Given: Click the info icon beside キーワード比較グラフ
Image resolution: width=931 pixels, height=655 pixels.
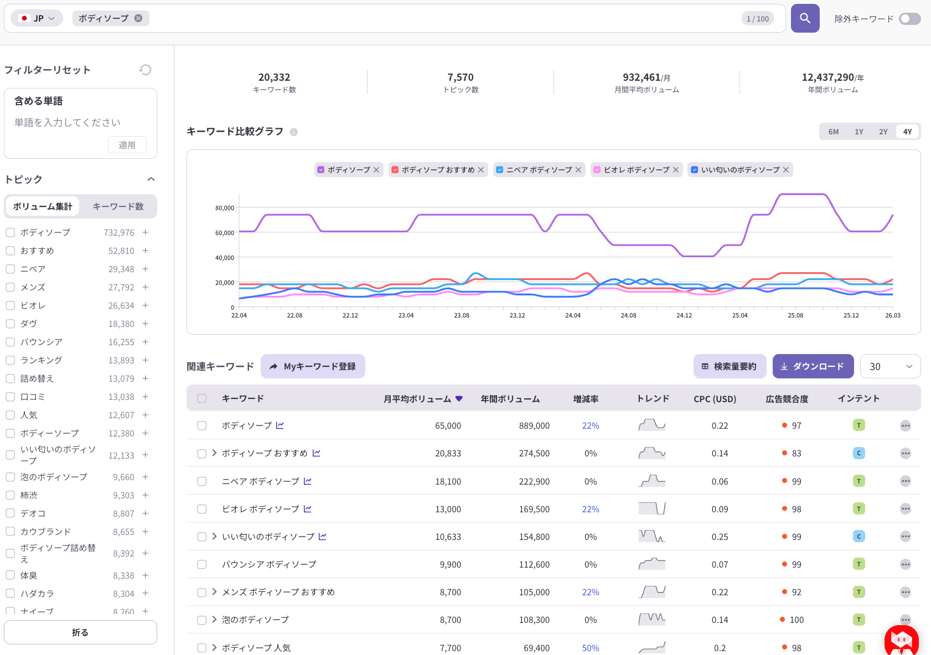Looking at the screenshot, I should pyautogui.click(x=294, y=132).
